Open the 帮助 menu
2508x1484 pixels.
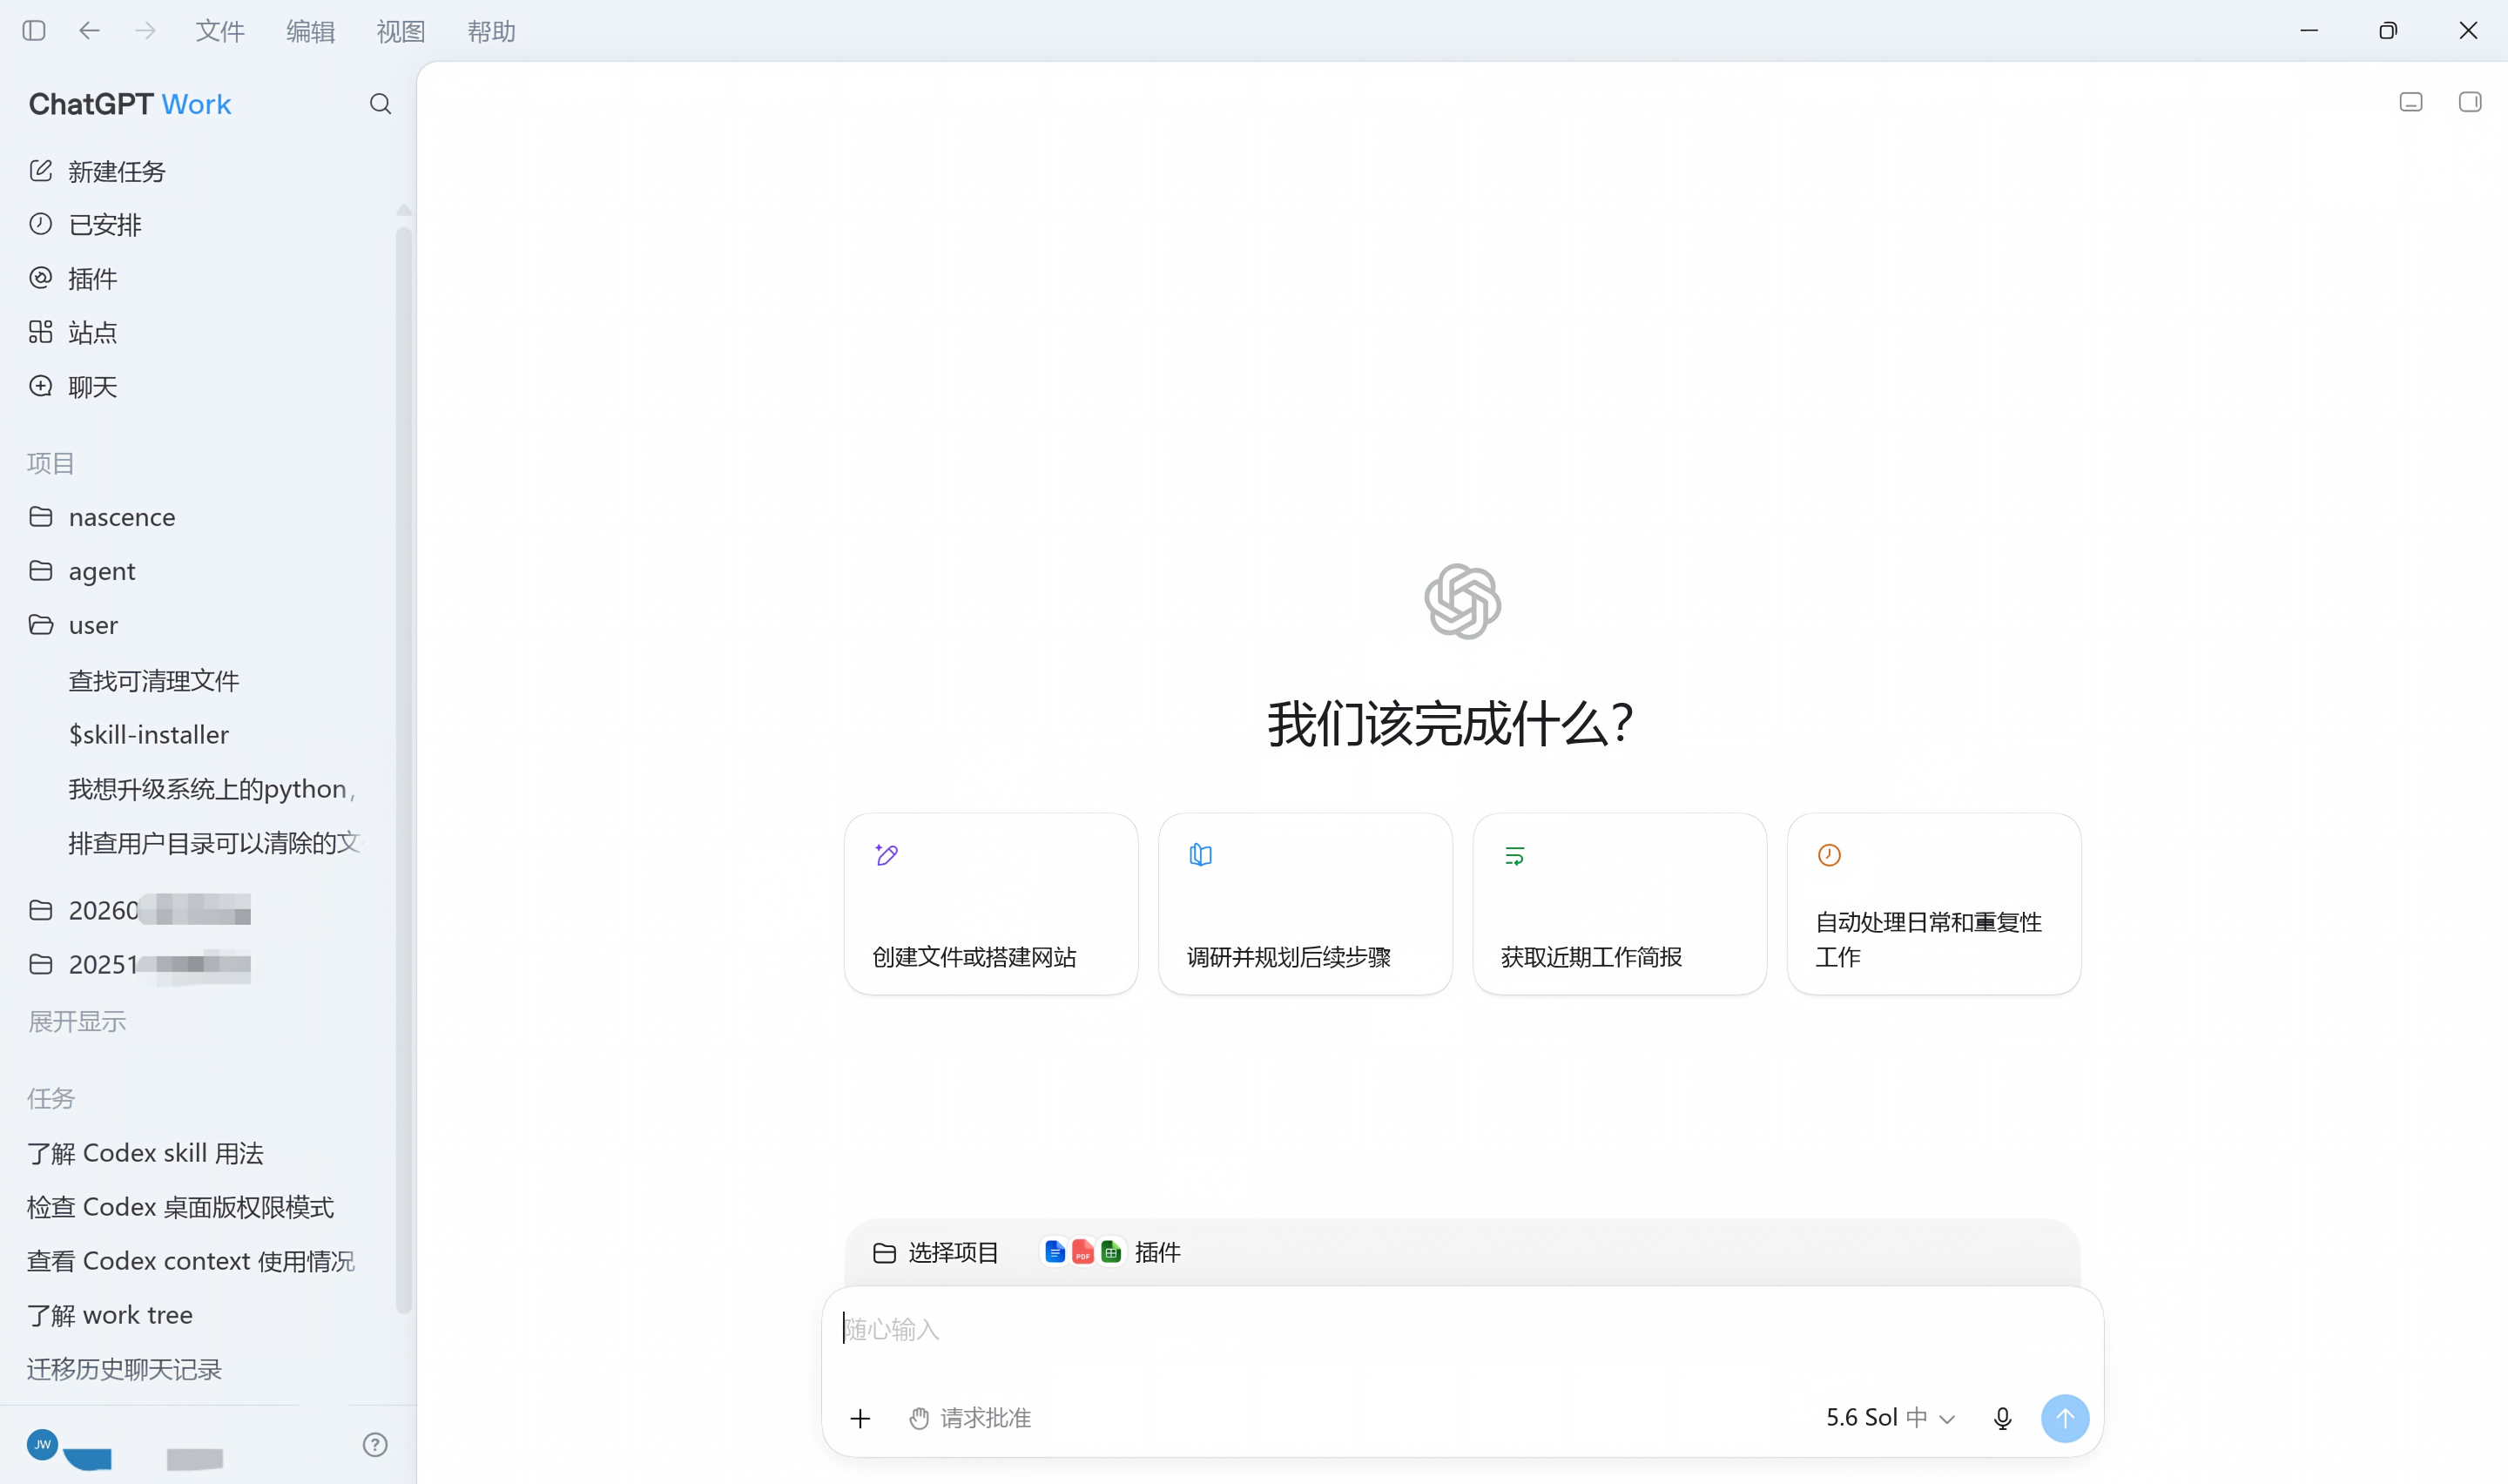[491, 31]
